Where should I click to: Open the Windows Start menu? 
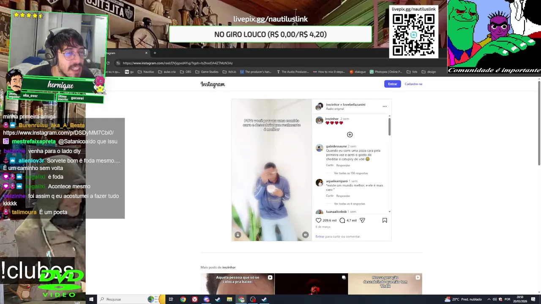(x=91, y=299)
